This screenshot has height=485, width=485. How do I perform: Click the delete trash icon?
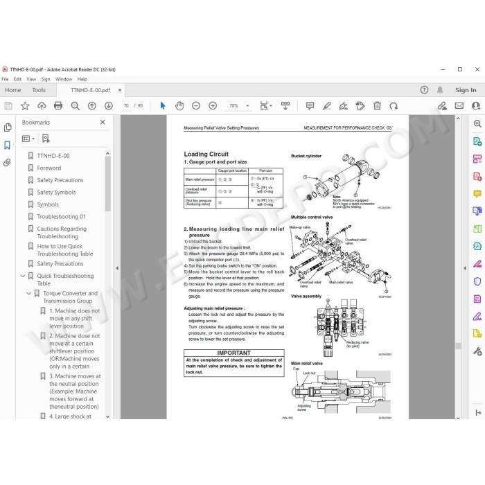pos(377,106)
